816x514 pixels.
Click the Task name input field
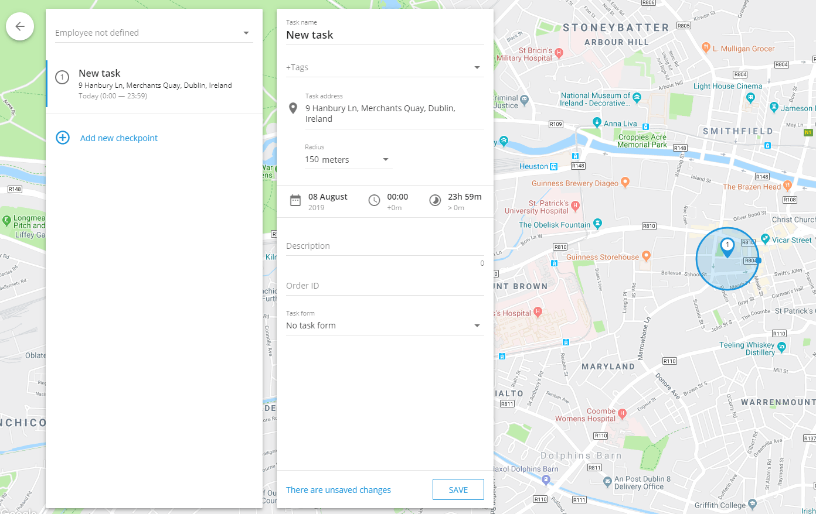point(385,35)
